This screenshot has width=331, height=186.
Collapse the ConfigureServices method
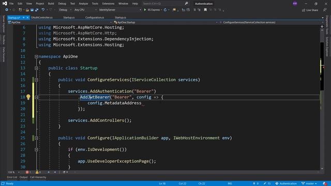point(36,80)
